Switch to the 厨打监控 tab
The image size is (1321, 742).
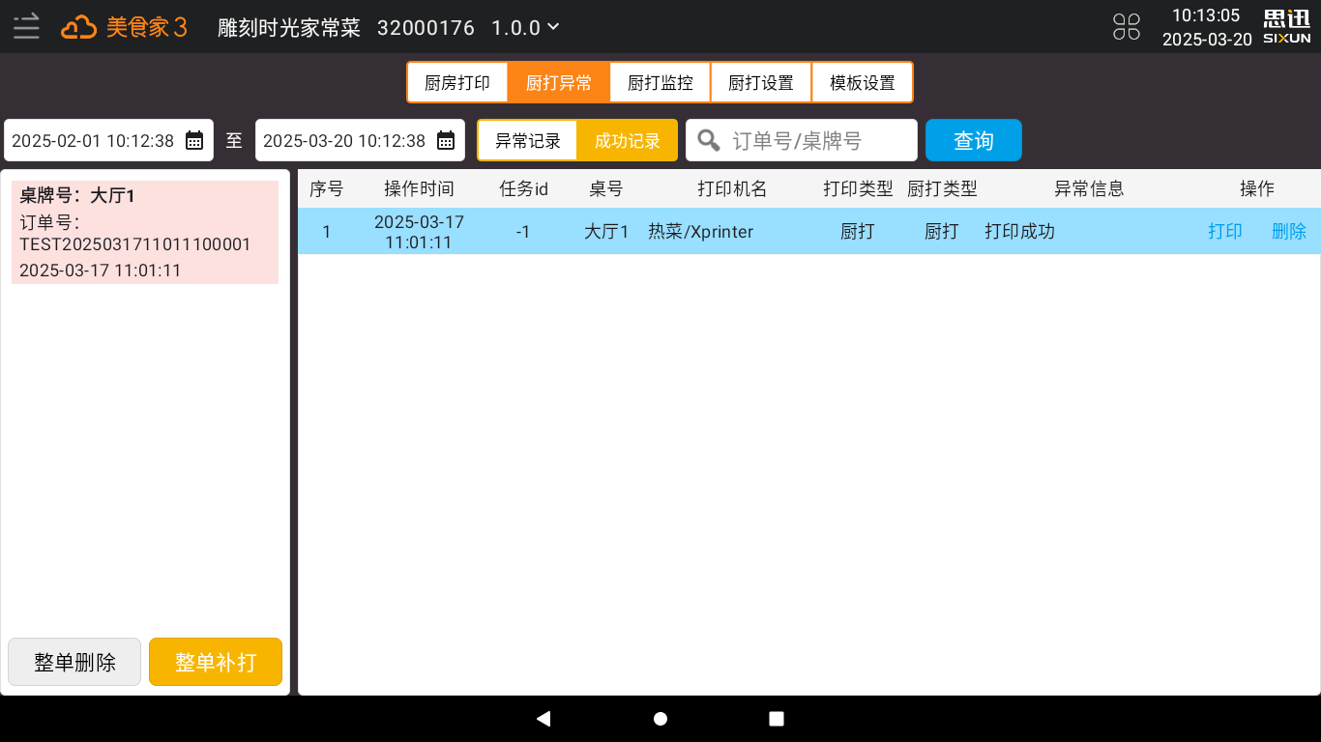[x=659, y=82]
